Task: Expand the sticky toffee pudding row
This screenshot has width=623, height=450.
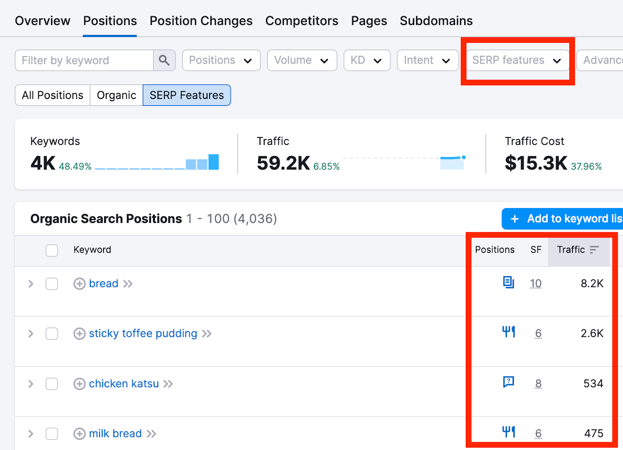Action: pyautogui.click(x=31, y=334)
